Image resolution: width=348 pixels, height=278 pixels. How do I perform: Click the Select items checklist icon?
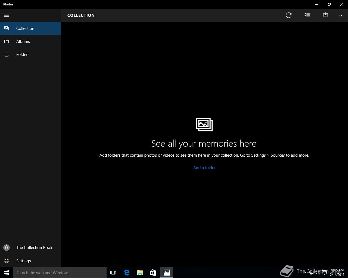tap(307, 15)
